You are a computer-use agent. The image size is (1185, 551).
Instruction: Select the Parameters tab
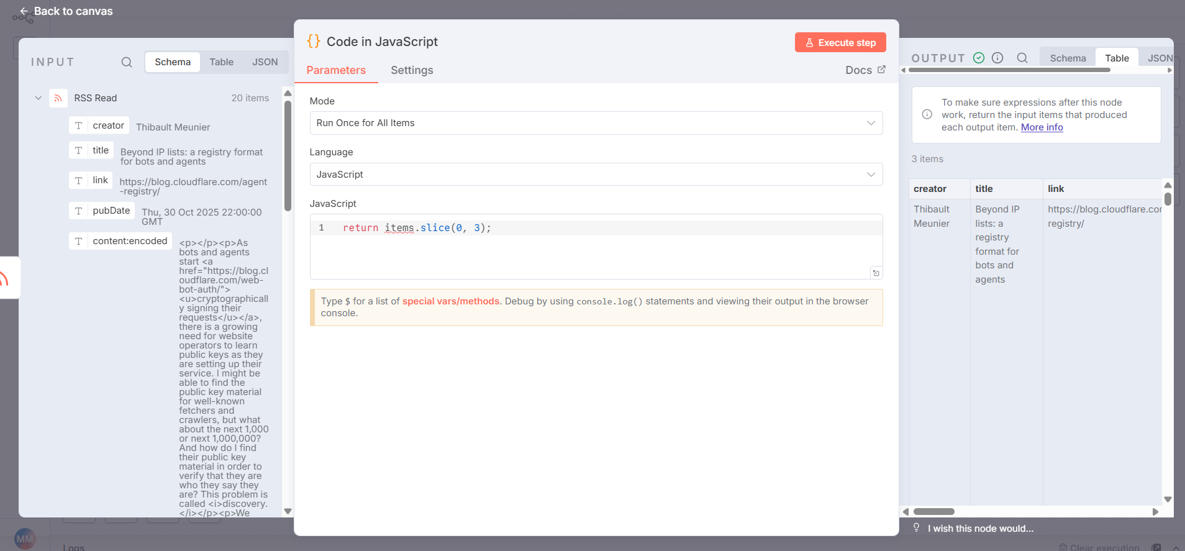point(336,70)
